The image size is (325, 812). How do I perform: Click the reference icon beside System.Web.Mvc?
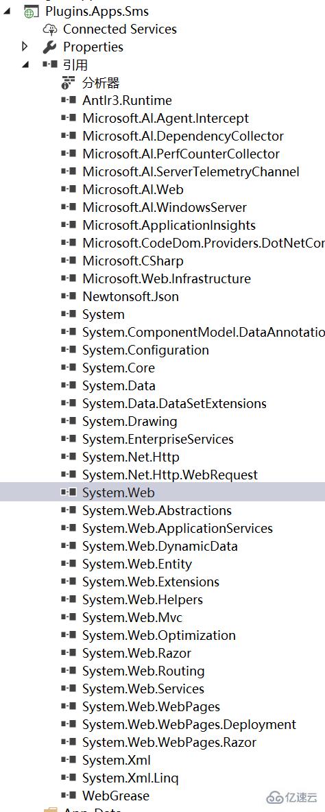[69, 617]
